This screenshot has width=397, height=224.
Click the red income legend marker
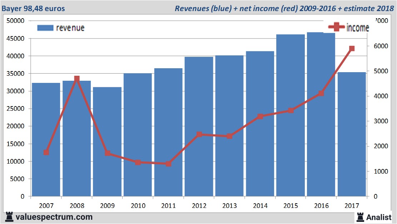pyautogui.click(x=337, y=26)
